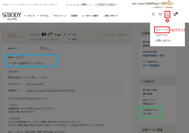Image resolution: width=189 pixels, height=133 pixels.
Task: Open 購入履歴 link
Action: click(x=147, y=94)
